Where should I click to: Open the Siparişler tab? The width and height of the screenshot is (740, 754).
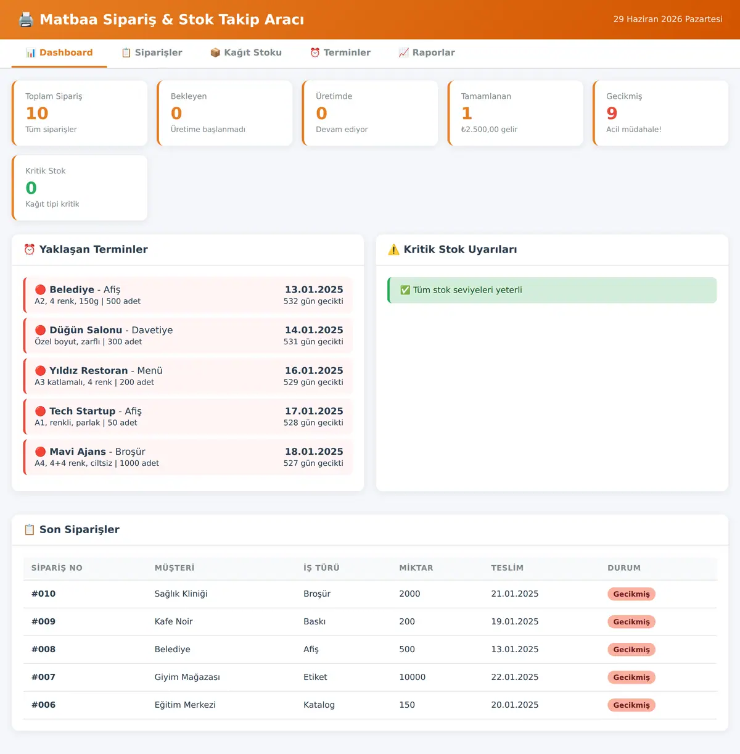(152, 53)
